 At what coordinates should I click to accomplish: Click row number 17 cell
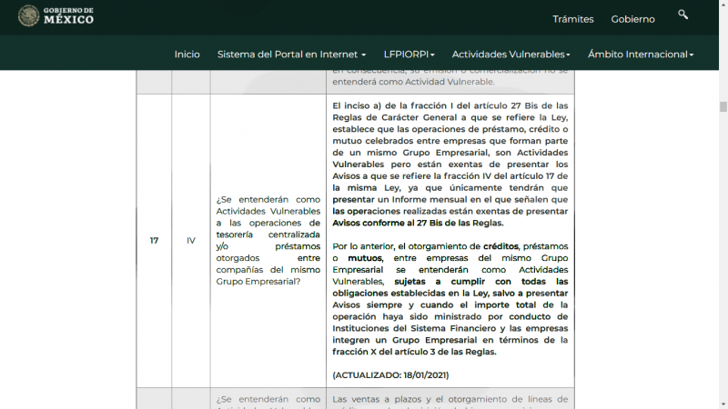point(154,241)
